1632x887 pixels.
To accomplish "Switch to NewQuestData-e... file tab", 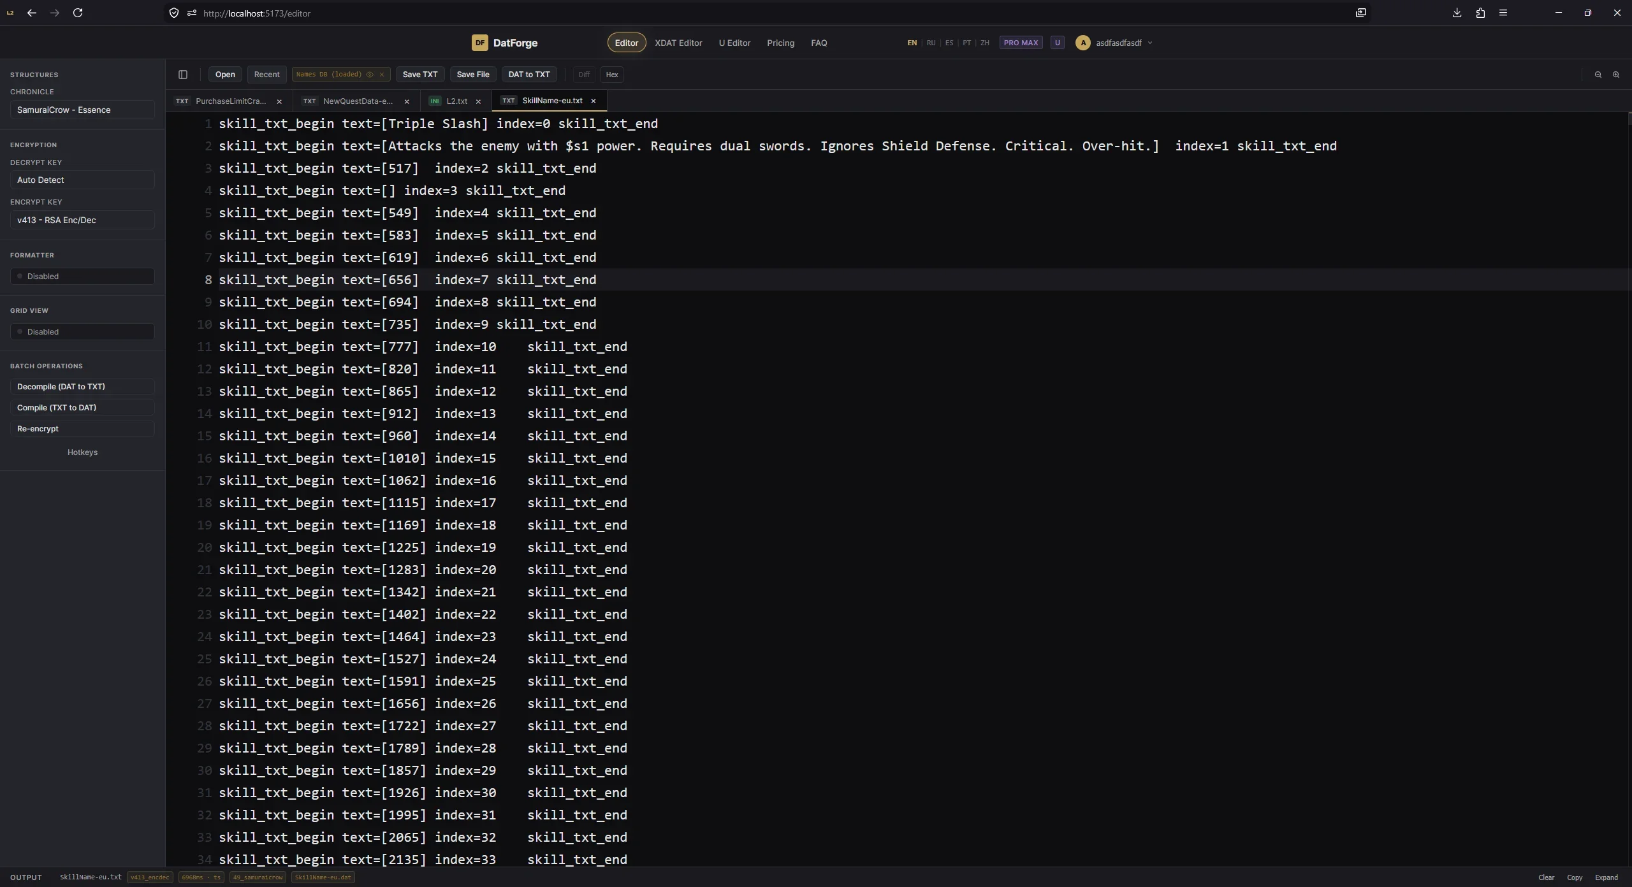I will [x=357, y=101].
